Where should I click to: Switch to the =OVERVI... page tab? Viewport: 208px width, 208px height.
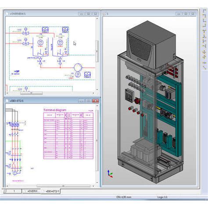[x=32, y=191]
